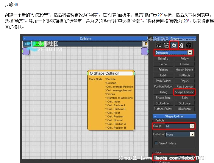Image resolution: width=214 pixels, height=163 pixels.
Task: Click the StdForce operator button
Action: point(185,103)
